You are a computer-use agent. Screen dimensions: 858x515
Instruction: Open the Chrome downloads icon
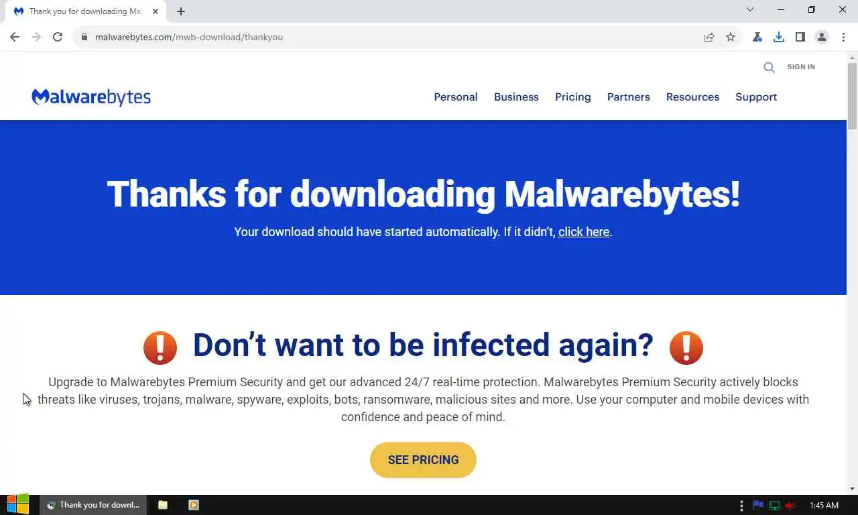(x=779, y=37)
